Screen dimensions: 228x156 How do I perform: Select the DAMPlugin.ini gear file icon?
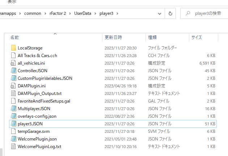coord(13,86)
